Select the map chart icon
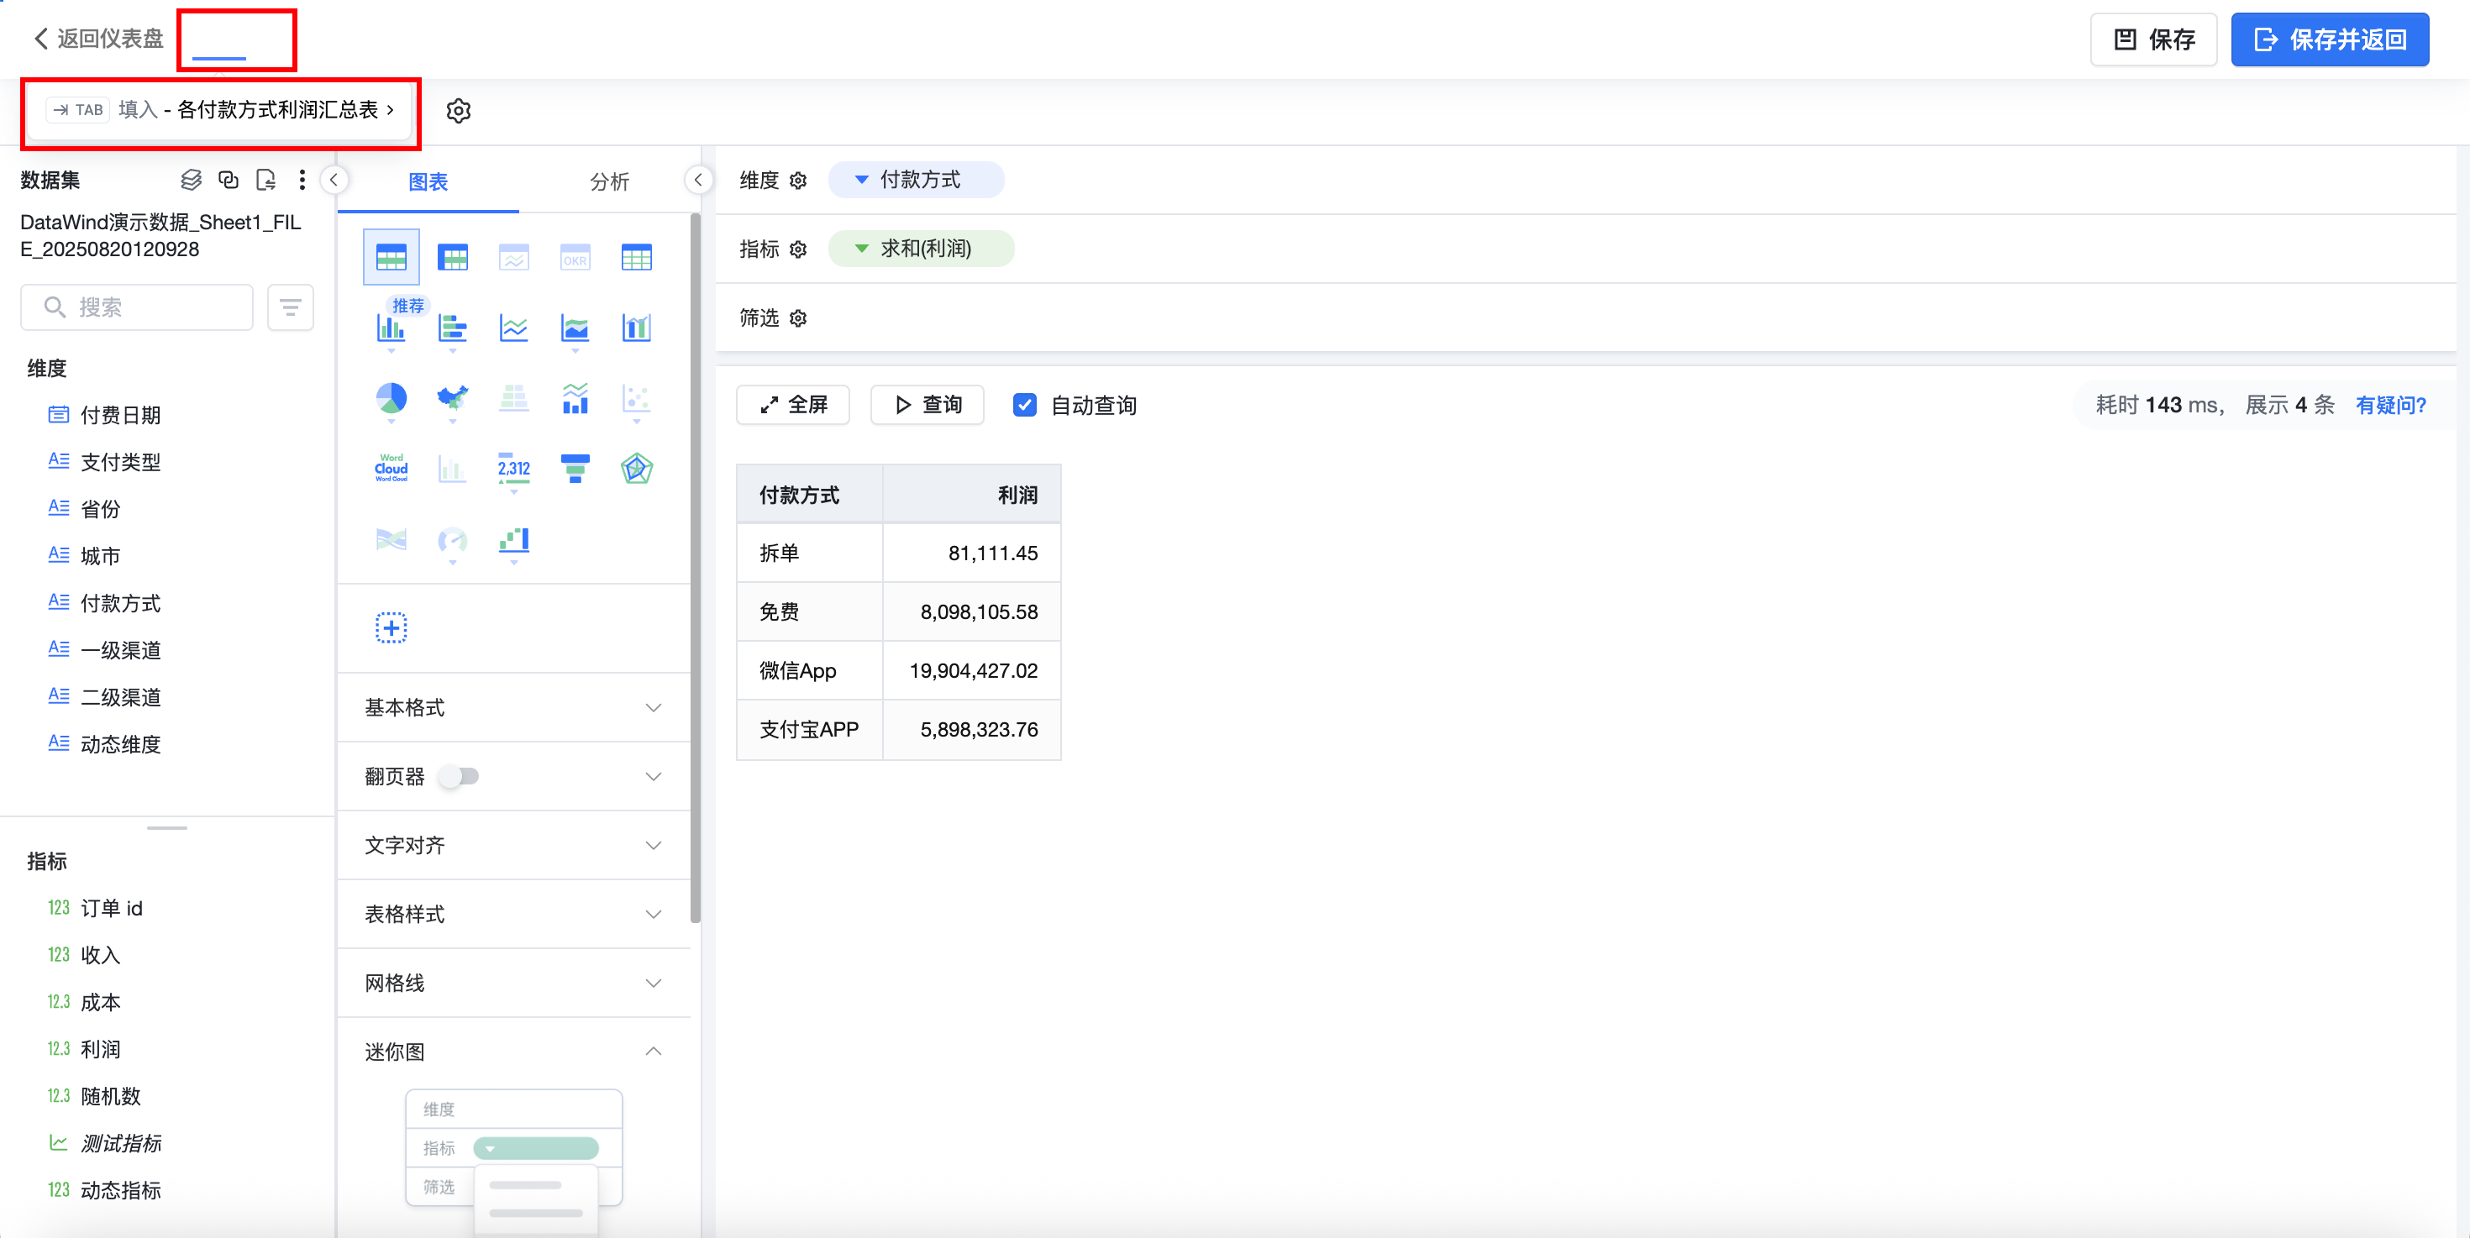 (452, 397)
